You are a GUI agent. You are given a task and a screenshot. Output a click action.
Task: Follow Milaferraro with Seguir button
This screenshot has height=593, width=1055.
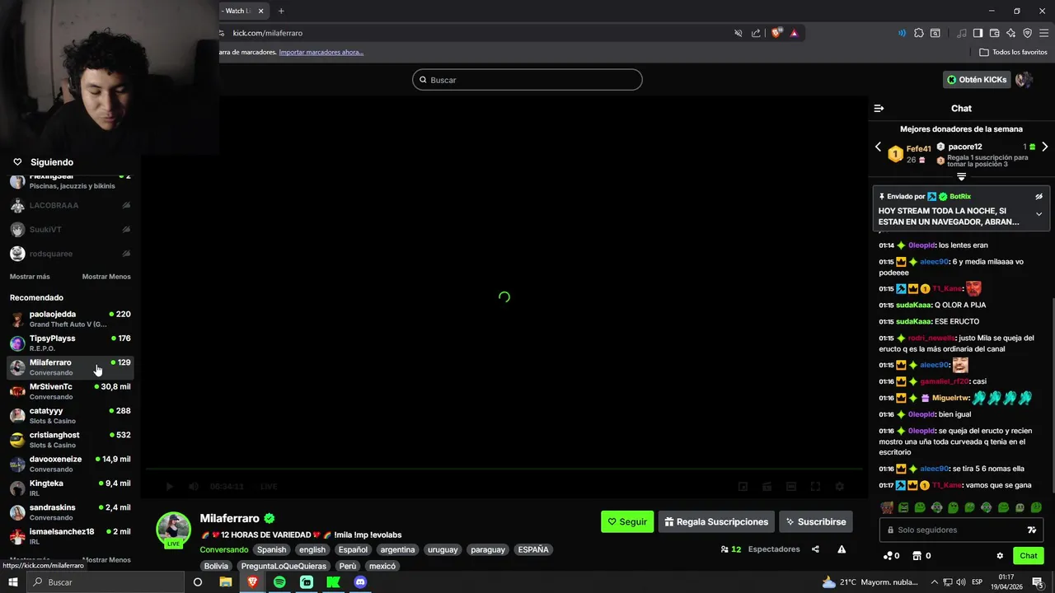[x=627, y=521]
